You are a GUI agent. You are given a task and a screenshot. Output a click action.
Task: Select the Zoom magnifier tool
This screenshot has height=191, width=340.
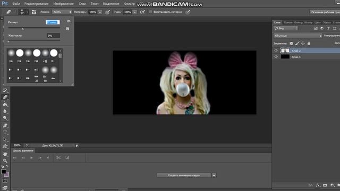5,161
